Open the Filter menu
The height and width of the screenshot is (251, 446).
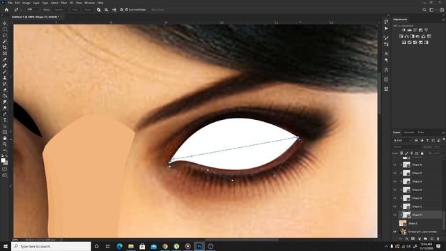tap(63, 3)
